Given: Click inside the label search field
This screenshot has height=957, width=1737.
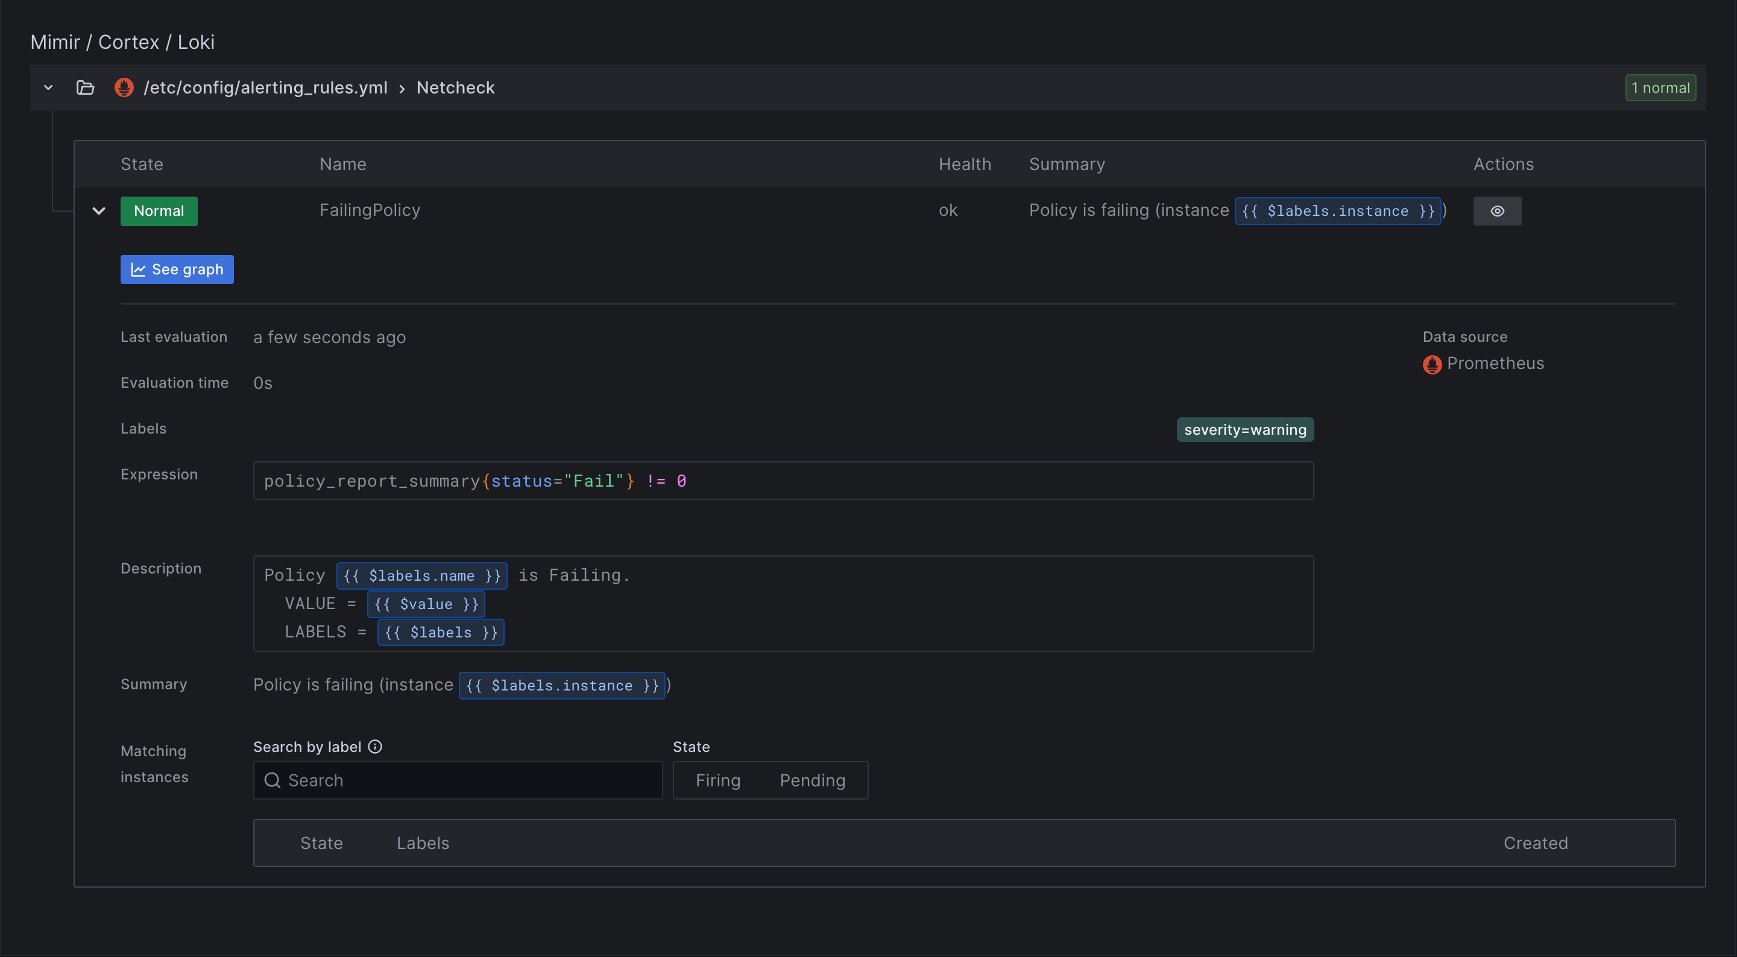Looking at the screenshot, I should click(x=458, y=780).
